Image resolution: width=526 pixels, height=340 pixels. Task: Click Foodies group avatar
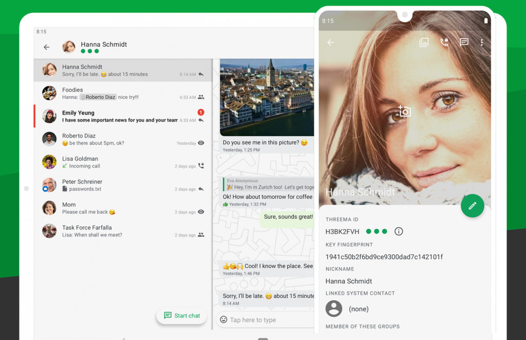click(x=49, y=93)
